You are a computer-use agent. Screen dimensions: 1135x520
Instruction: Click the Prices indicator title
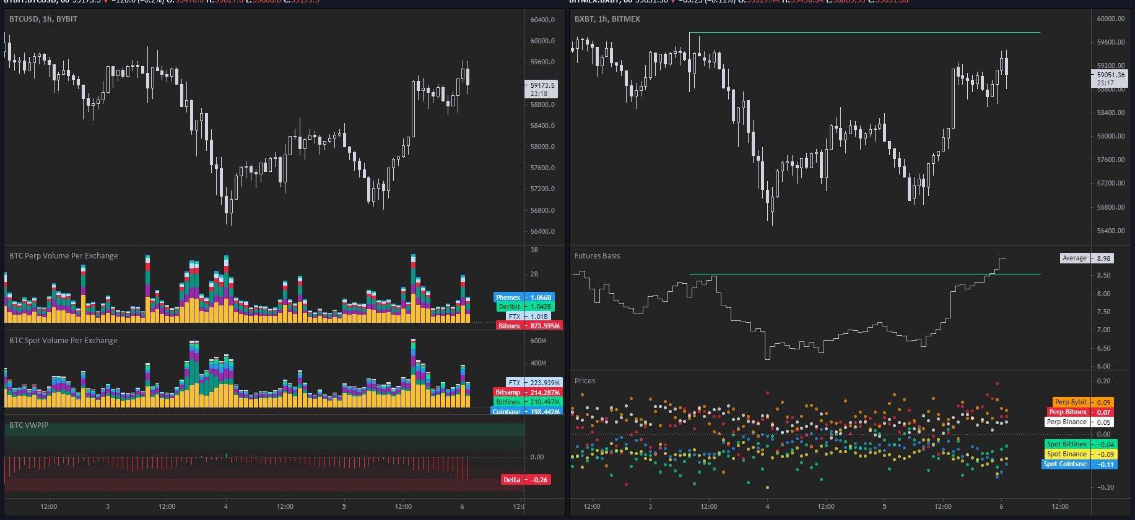tap(585, 381)
